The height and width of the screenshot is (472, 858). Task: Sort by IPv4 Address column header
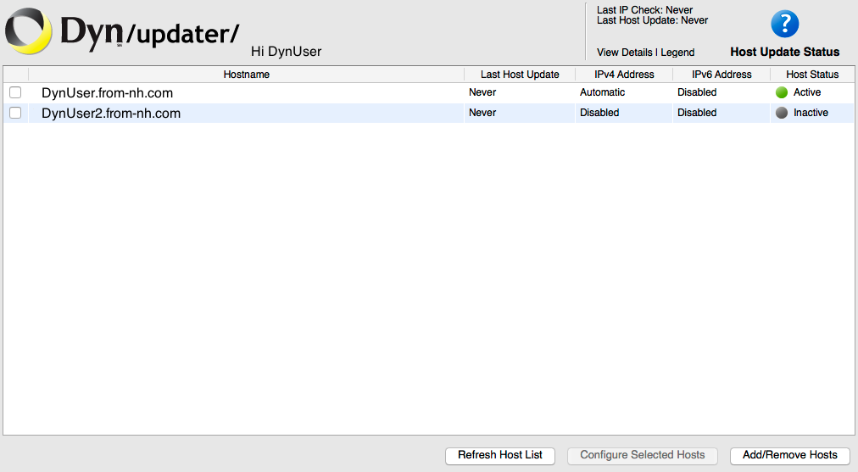tap(624, 75)
